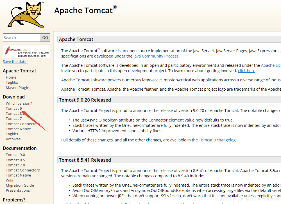Screen dimensions: 281x204
Task: Open Taglibs under Apache Tomcat section
Action: point(12,82)
